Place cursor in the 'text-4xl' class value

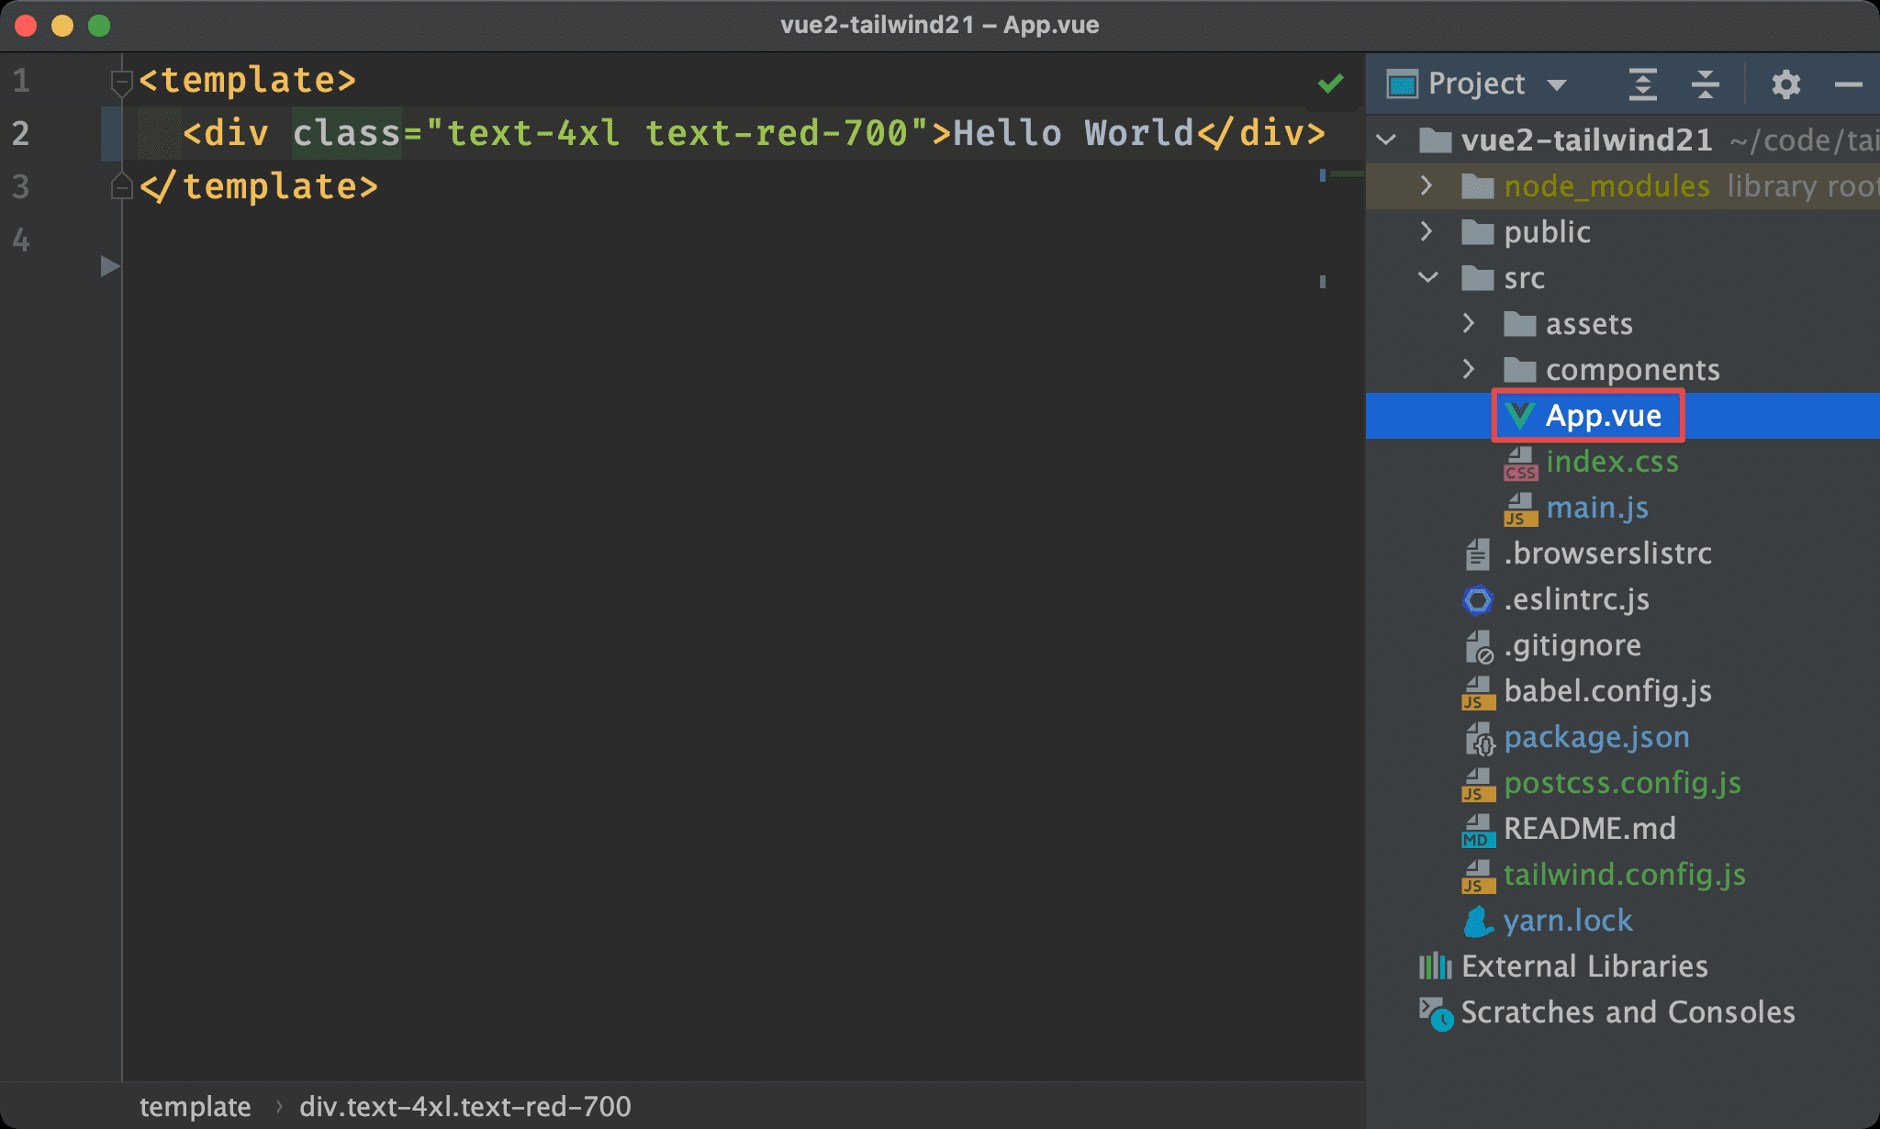click(x=534, y=134)
